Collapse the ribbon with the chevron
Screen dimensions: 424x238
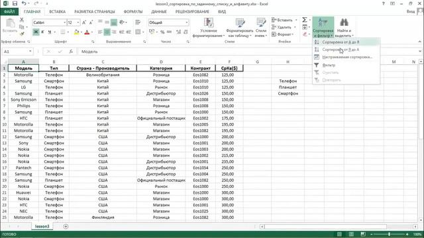click(x=419, y=42)
